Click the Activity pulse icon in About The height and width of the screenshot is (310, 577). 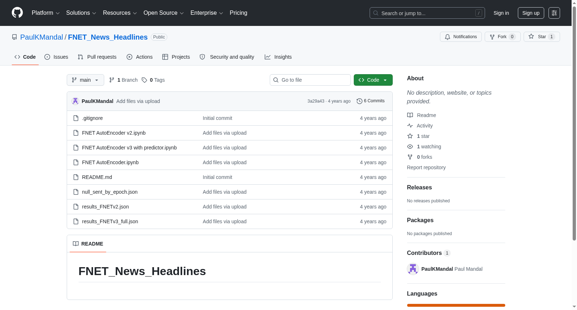pyautogui.click(x=410, y=126)
